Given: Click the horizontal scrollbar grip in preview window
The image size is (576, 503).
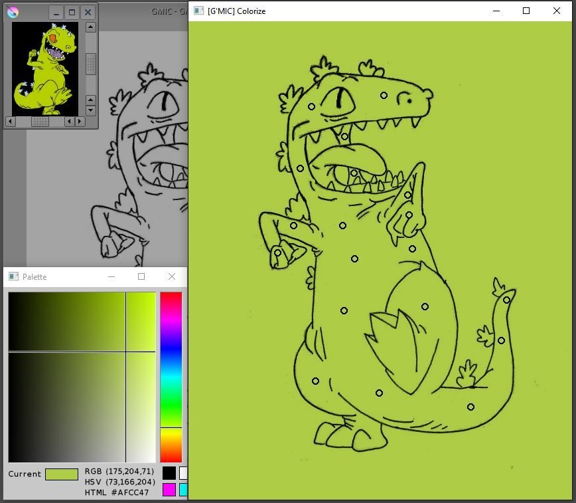Looking at the screenshot, I should (40, 122).
